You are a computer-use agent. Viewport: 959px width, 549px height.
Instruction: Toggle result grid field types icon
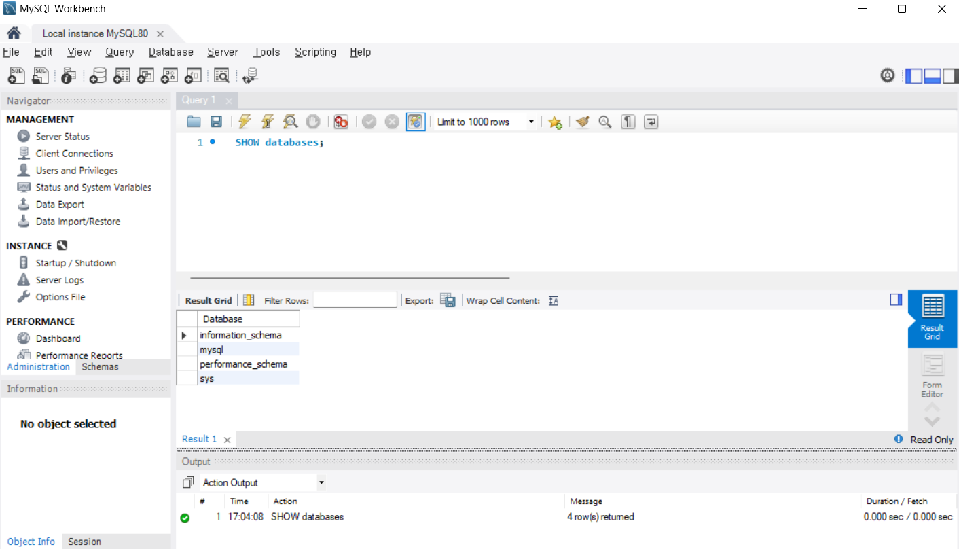pyautogui.click(x=249, y=300)
